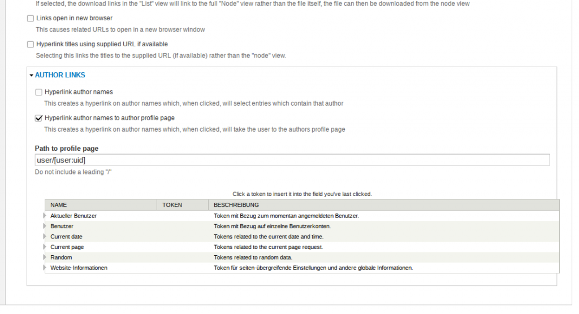Click the Path to profile page text field
The width and height of the screenshot is (579, 314).
pyautogui.click(x=292, y=160)
